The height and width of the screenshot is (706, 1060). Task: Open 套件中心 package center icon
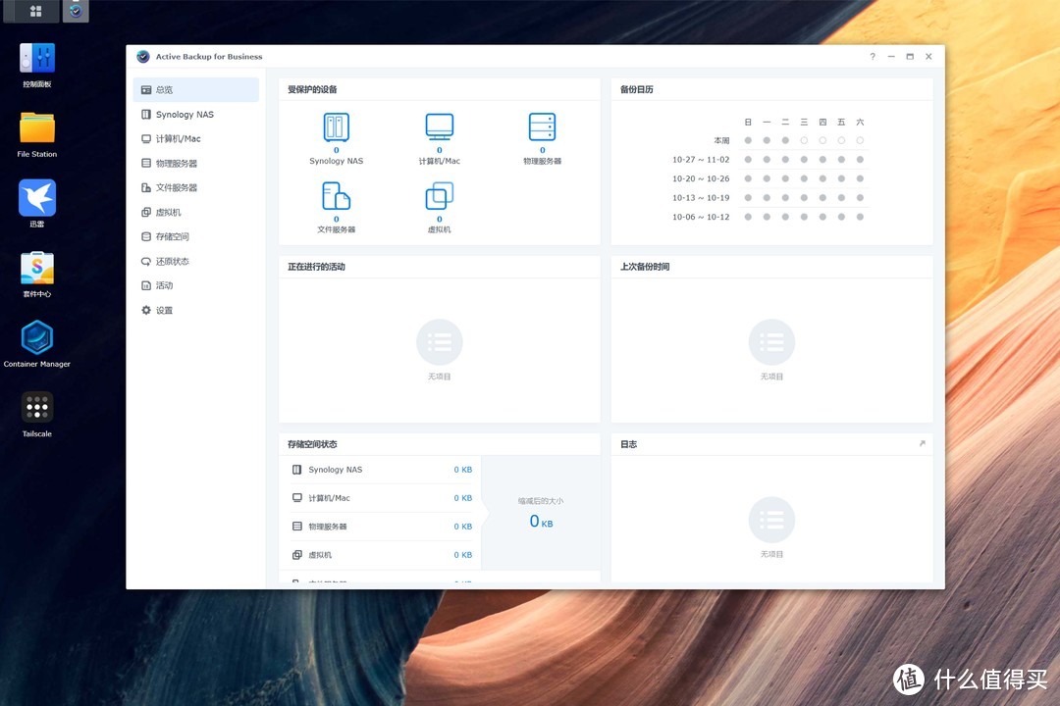(x=37, y=268)
